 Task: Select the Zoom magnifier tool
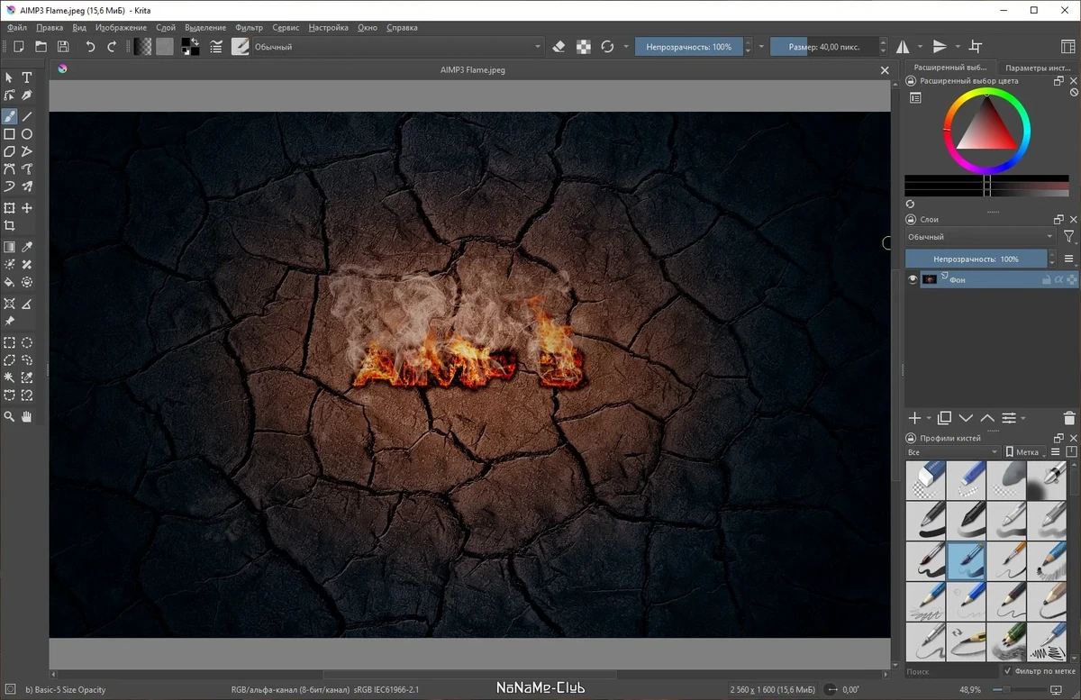click(9, 416)
